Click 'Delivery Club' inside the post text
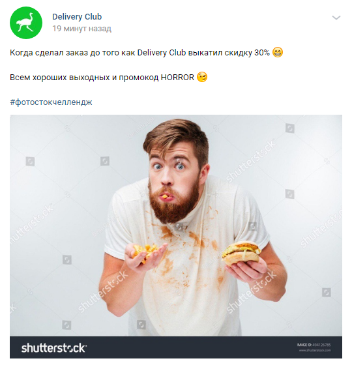 tap(162, 53)
